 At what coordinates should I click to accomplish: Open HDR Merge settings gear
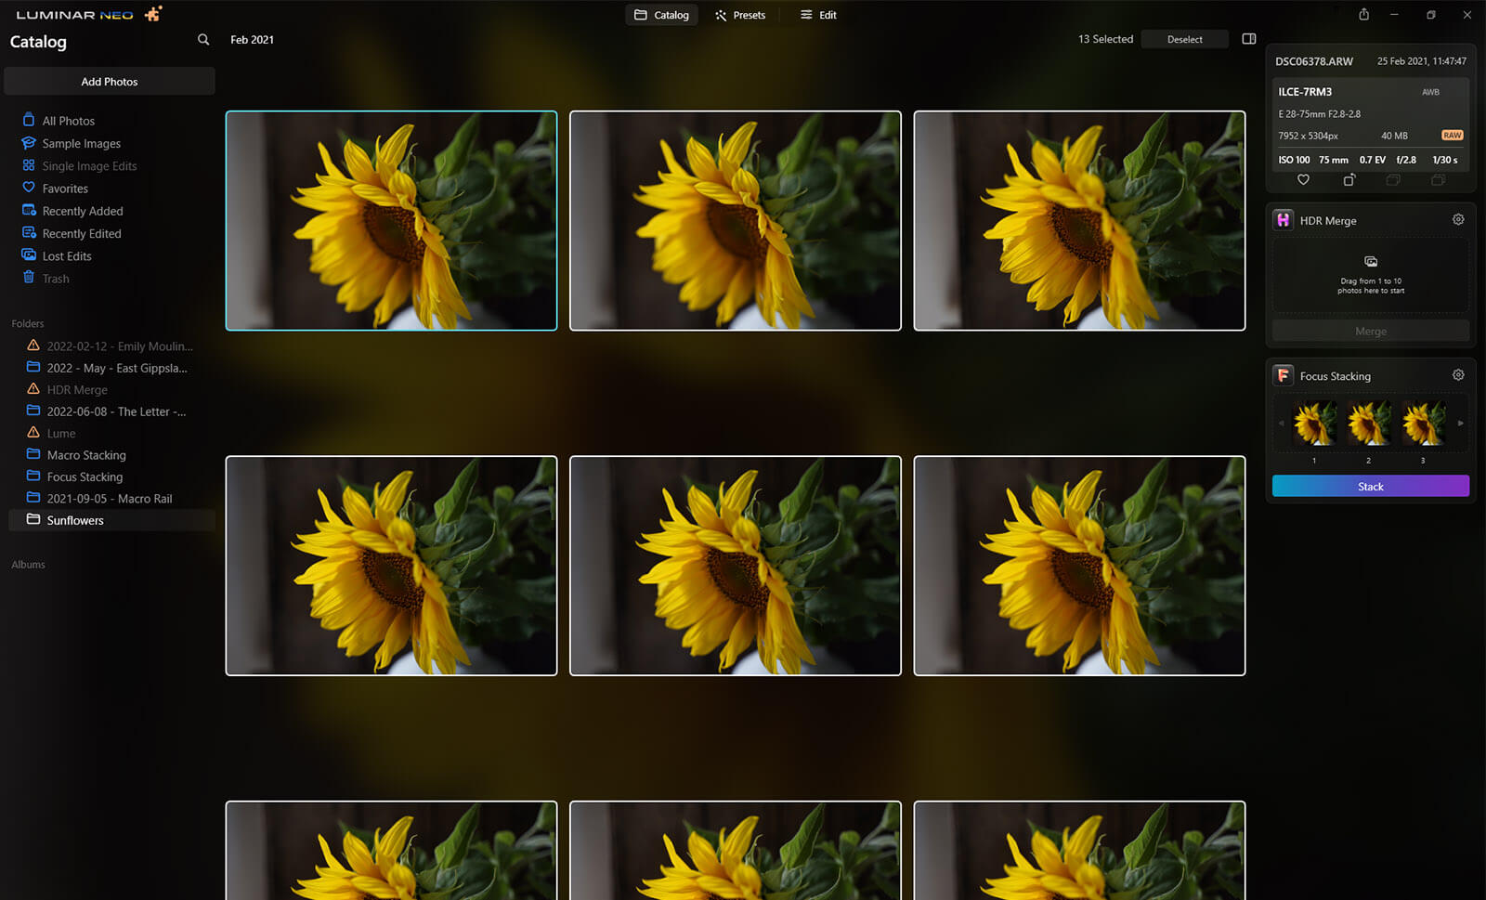(x=1458, y=220)
